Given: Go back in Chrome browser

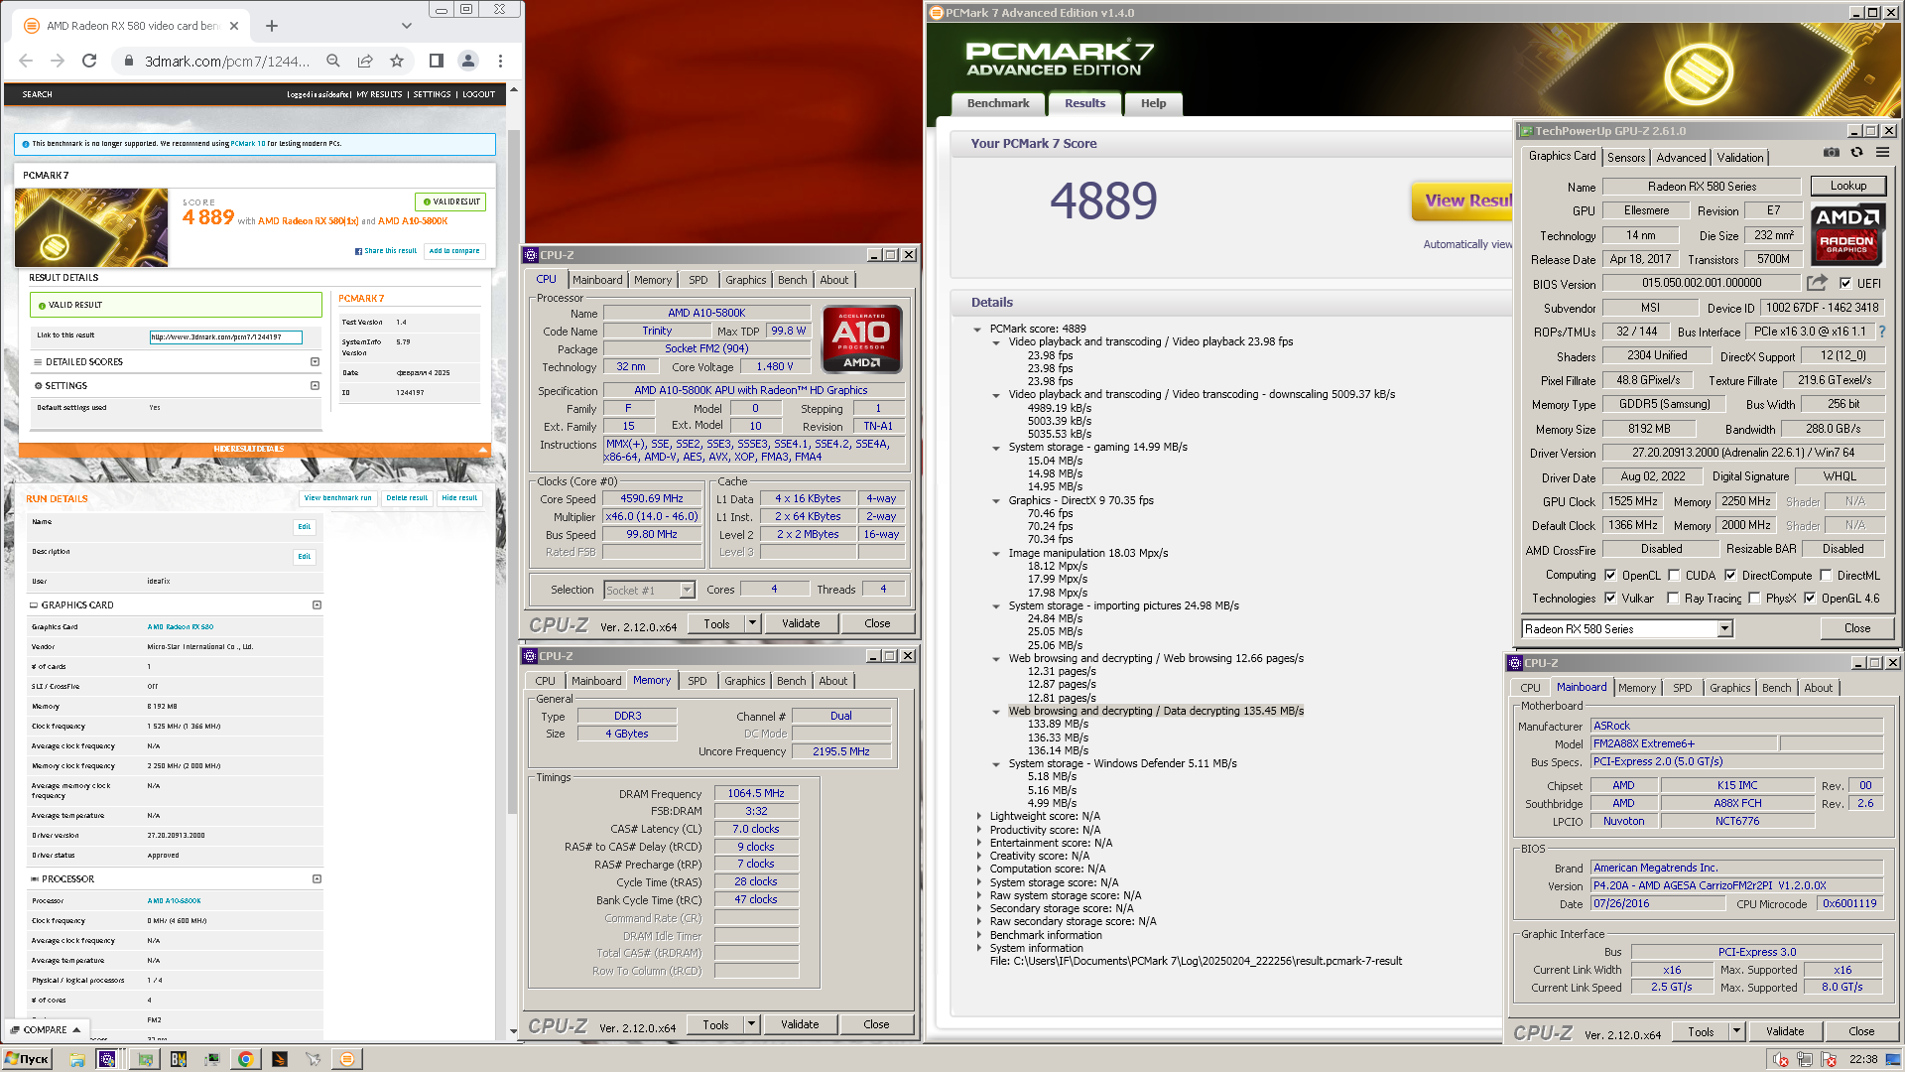Looking at the screenshot, I should click(x=26, y=61).
